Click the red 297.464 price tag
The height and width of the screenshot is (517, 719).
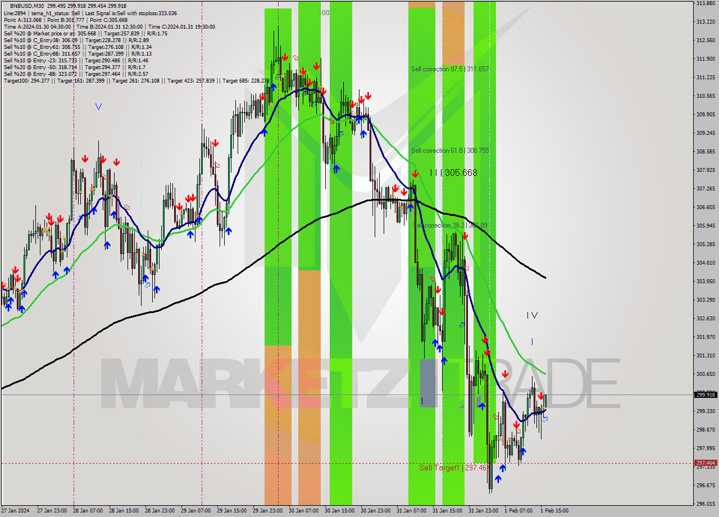[706, 463]
